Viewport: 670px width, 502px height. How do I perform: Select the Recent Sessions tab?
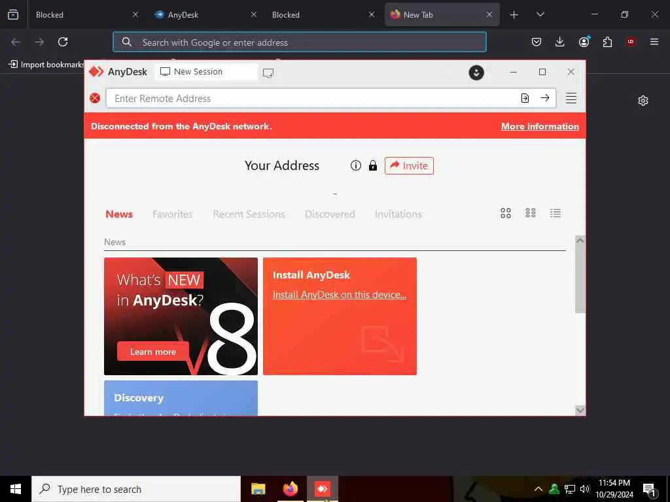pos(249,214)
